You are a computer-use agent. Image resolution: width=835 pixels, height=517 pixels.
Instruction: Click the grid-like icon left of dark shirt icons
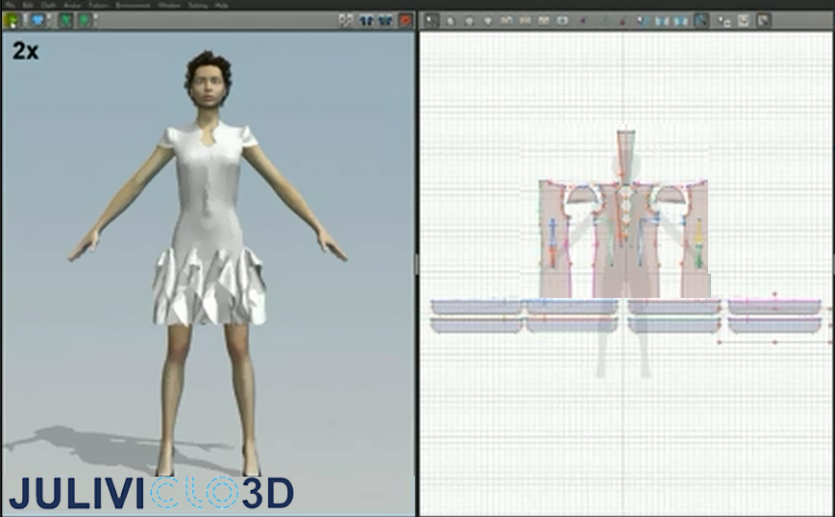coord(346,21)
